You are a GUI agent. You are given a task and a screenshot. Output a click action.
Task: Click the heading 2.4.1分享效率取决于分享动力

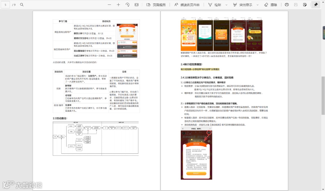[x=207, y=77]
